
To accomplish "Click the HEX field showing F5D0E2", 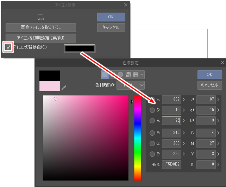I will click(171, 165).
